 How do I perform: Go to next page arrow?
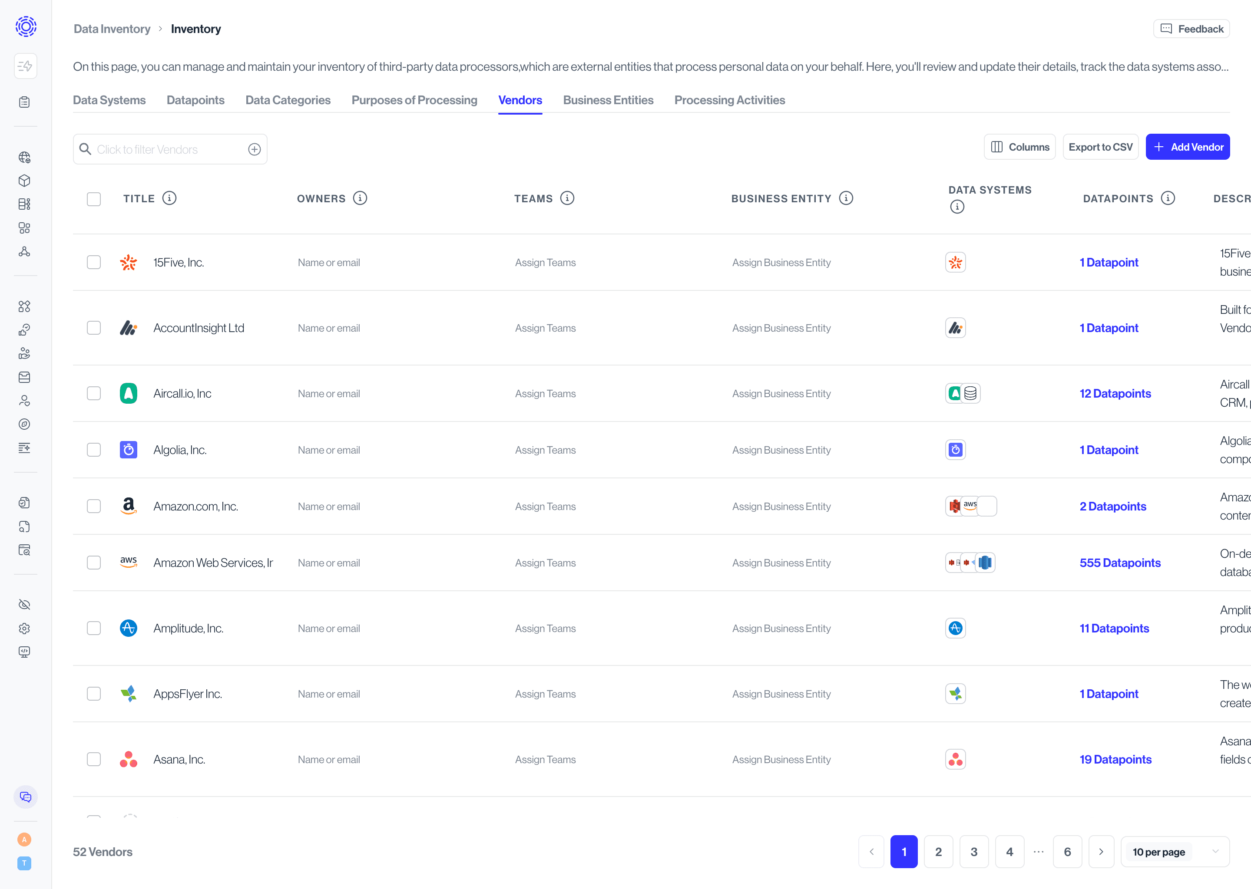tap(1101, 853)
